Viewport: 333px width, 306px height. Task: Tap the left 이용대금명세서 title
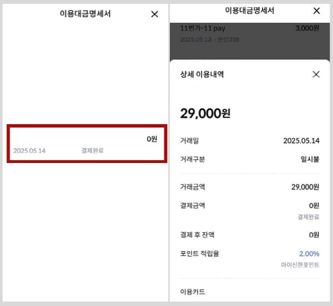85,14
